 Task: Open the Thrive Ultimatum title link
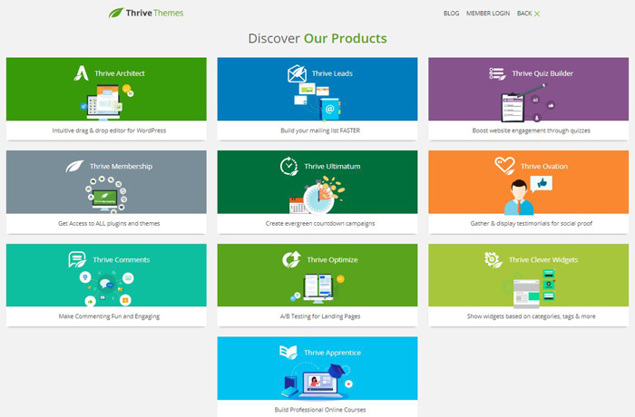[332, 167]
